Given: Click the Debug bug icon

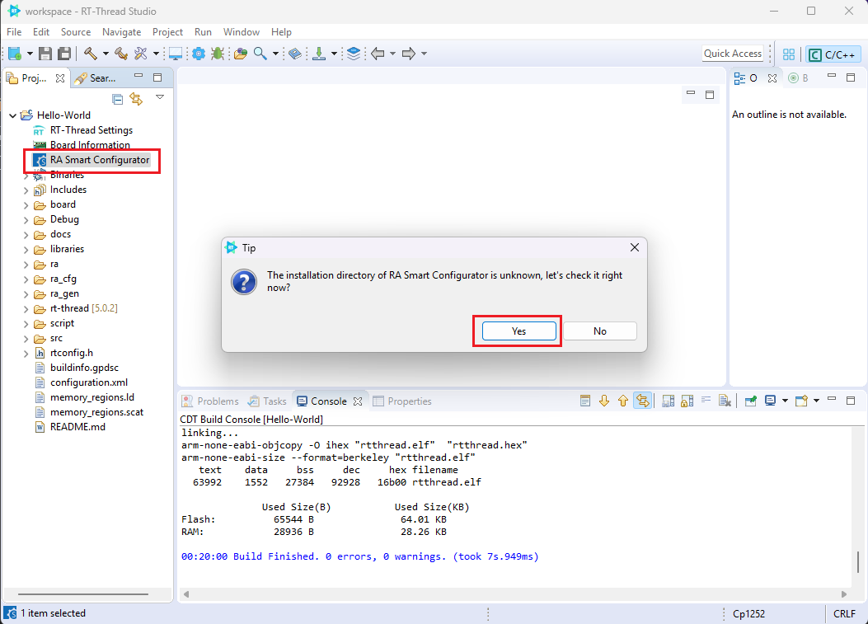Looking at the screenshot, I should point(218,54).
